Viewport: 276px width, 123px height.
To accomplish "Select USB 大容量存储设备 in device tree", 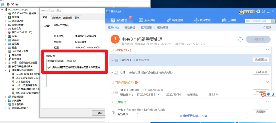I will pyautogui.click(x=26, y=85).
